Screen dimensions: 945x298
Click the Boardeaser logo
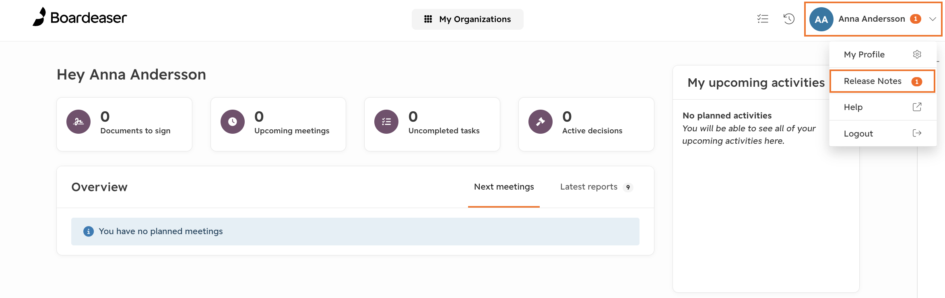click(80, 17)
